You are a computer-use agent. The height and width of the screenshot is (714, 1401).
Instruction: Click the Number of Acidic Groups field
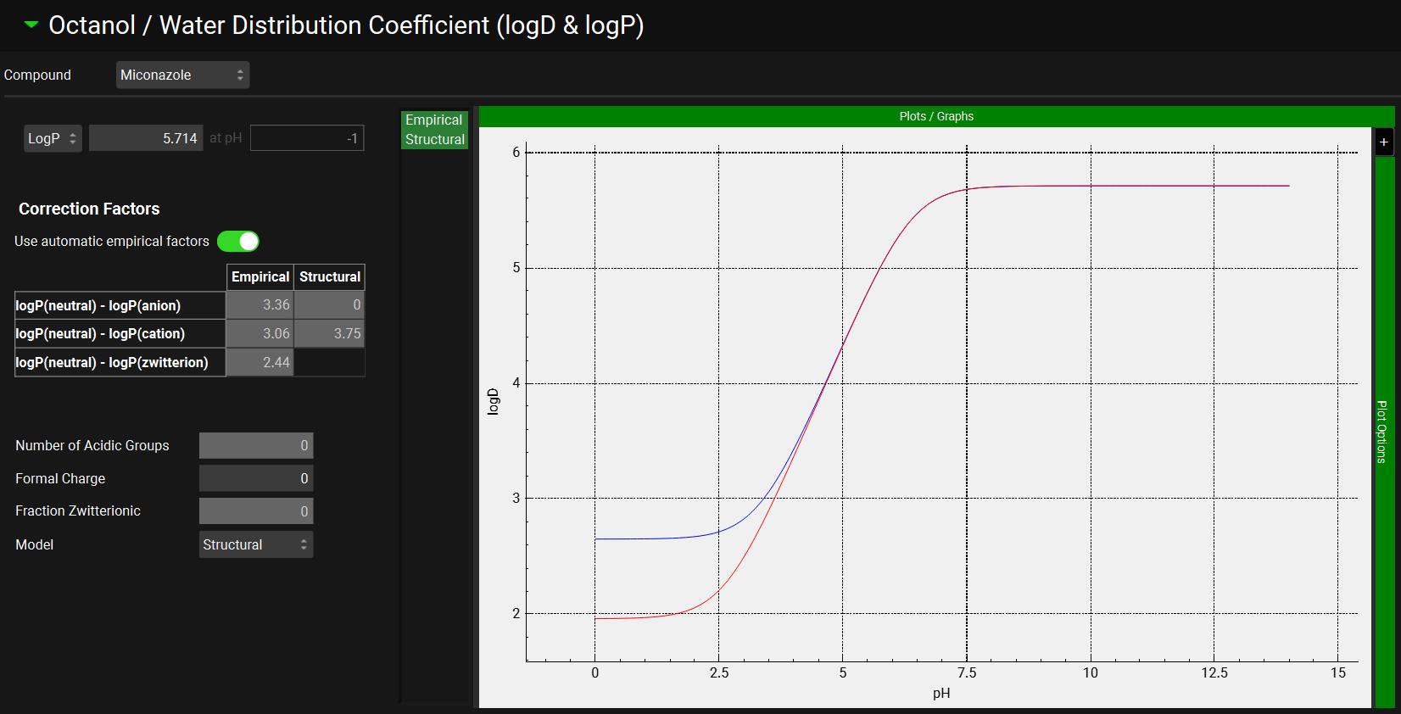tap(255, 445)
